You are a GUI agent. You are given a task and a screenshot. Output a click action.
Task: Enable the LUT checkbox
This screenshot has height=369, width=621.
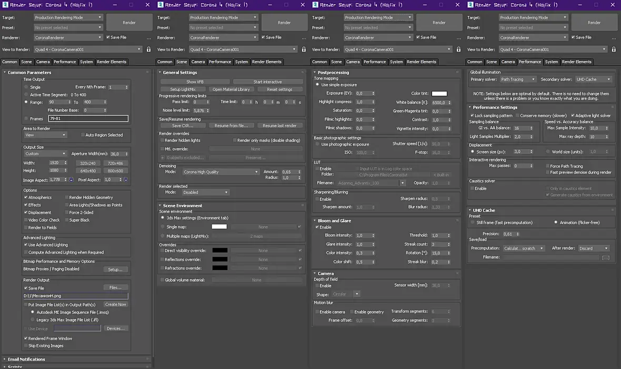(317, 169)
